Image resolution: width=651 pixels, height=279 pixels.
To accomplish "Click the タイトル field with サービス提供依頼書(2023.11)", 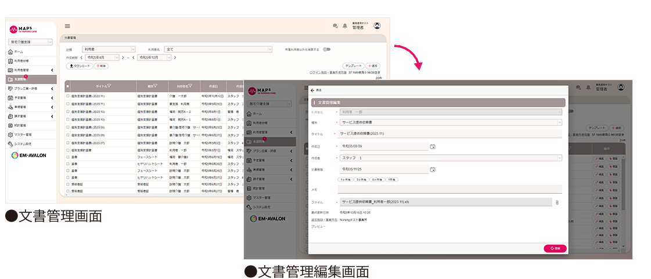I will (450, 134).
